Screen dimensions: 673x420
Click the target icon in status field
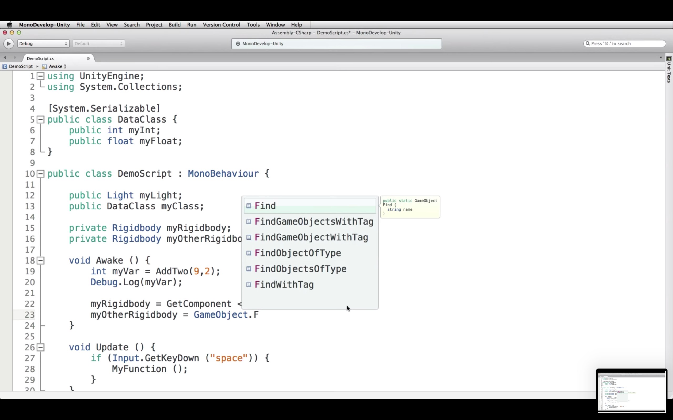(x=238, y=44)
